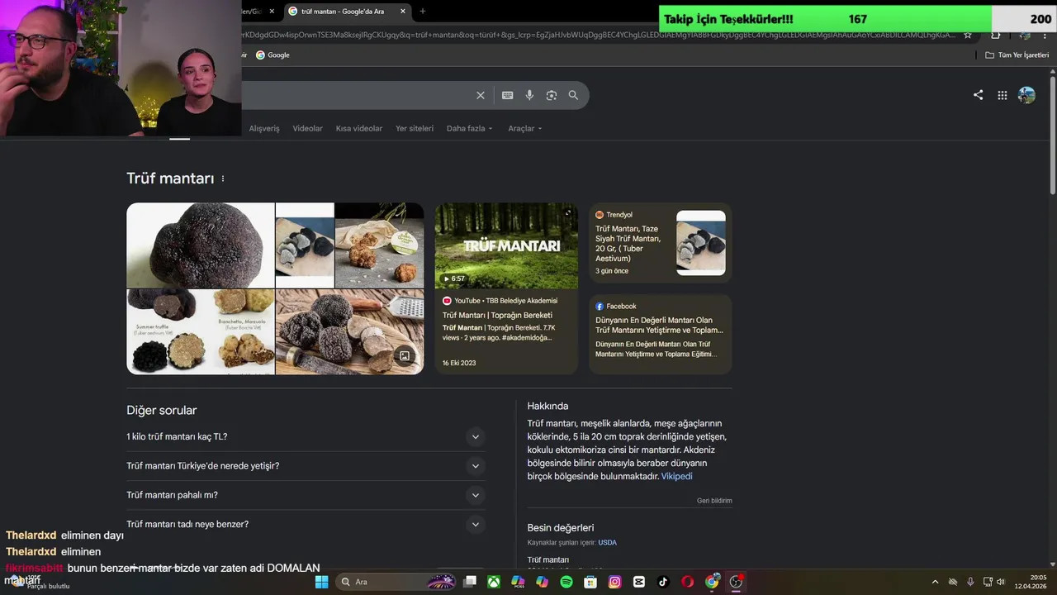
Task: Play the TRÜF MANTARI YouTube video thumbnail
Action: point(506,245)
